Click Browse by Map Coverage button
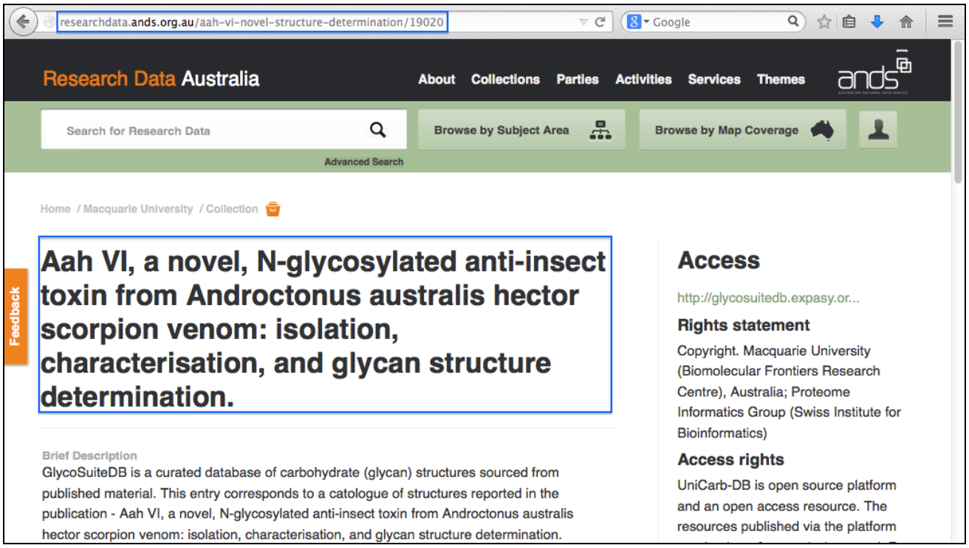Image resolution: width=969 pixels, height=548 pixels. [x=742, y=130]
